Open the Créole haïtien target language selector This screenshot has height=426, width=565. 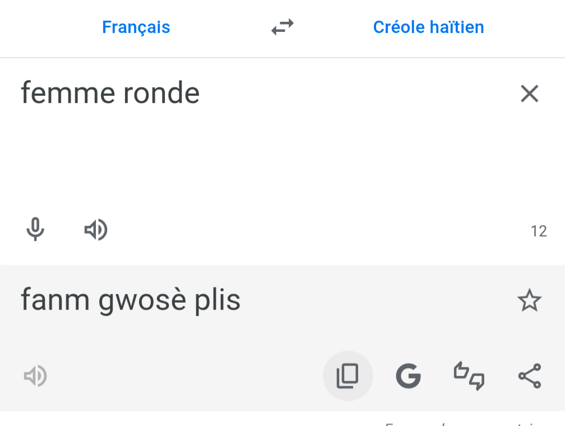[428, 27]
